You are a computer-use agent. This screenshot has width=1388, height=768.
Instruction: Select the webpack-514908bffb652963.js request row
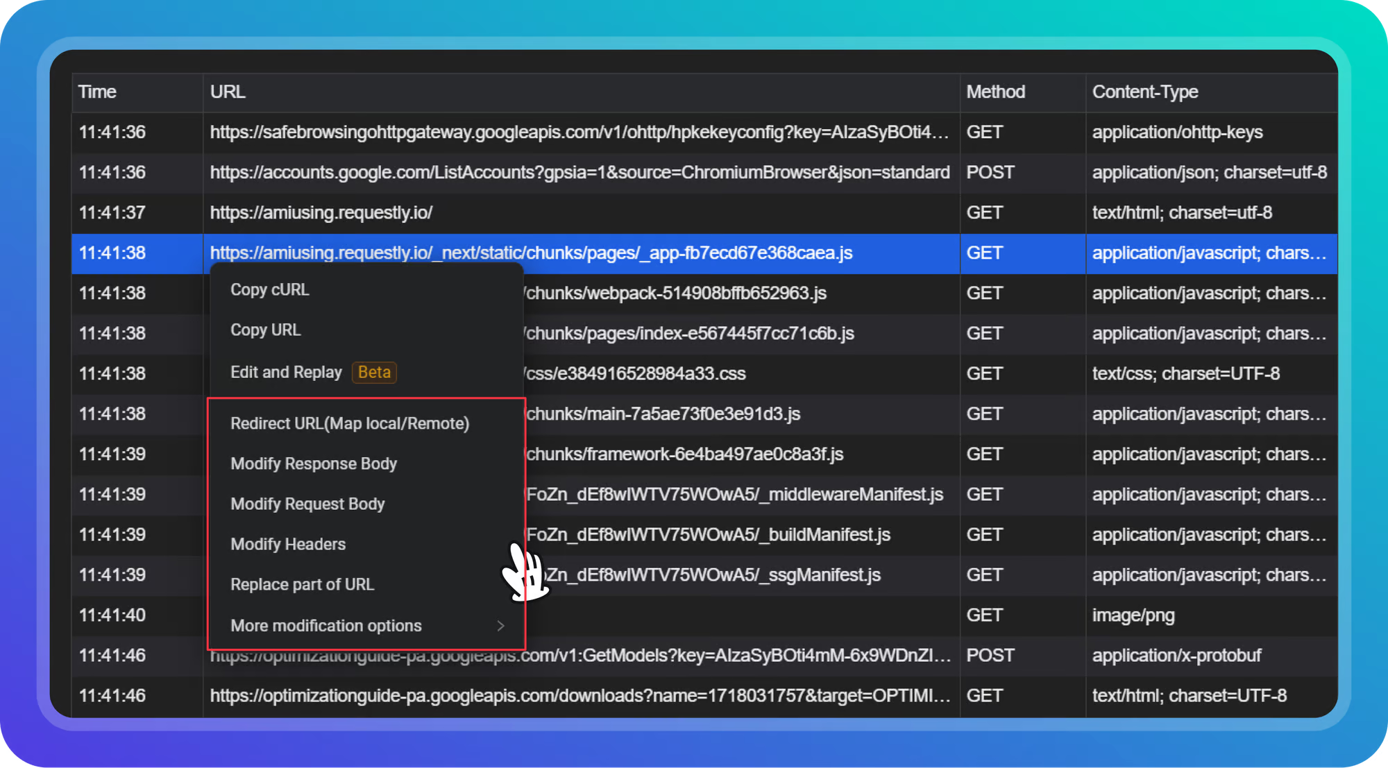point(676,293)
